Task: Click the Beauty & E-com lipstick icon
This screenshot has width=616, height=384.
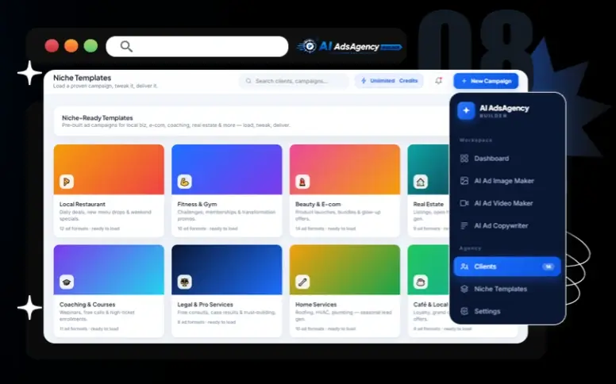Action: coord(302,182)
